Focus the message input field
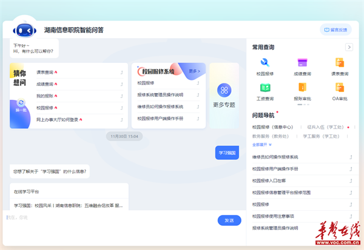This screenshot has height=250, width=364. point(110,218)
